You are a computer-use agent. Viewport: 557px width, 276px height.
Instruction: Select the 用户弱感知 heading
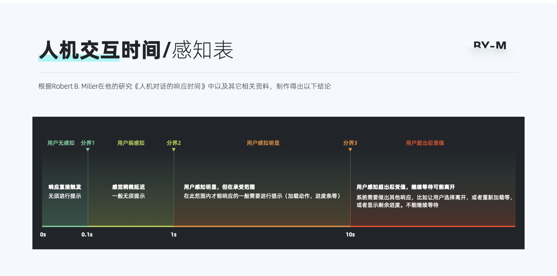pyautogui.click(x=131, y=143)
